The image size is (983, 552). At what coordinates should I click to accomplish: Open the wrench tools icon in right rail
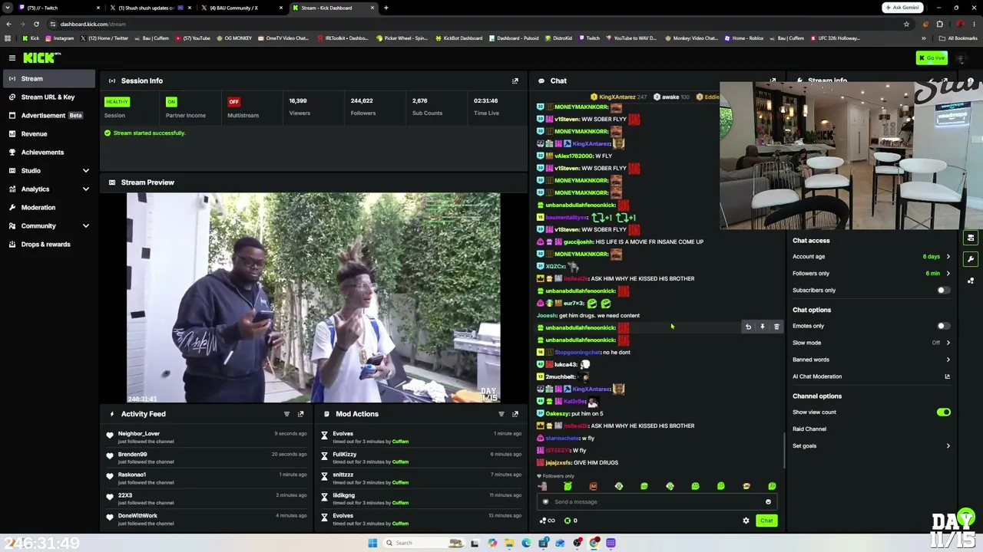click(971, 259)
